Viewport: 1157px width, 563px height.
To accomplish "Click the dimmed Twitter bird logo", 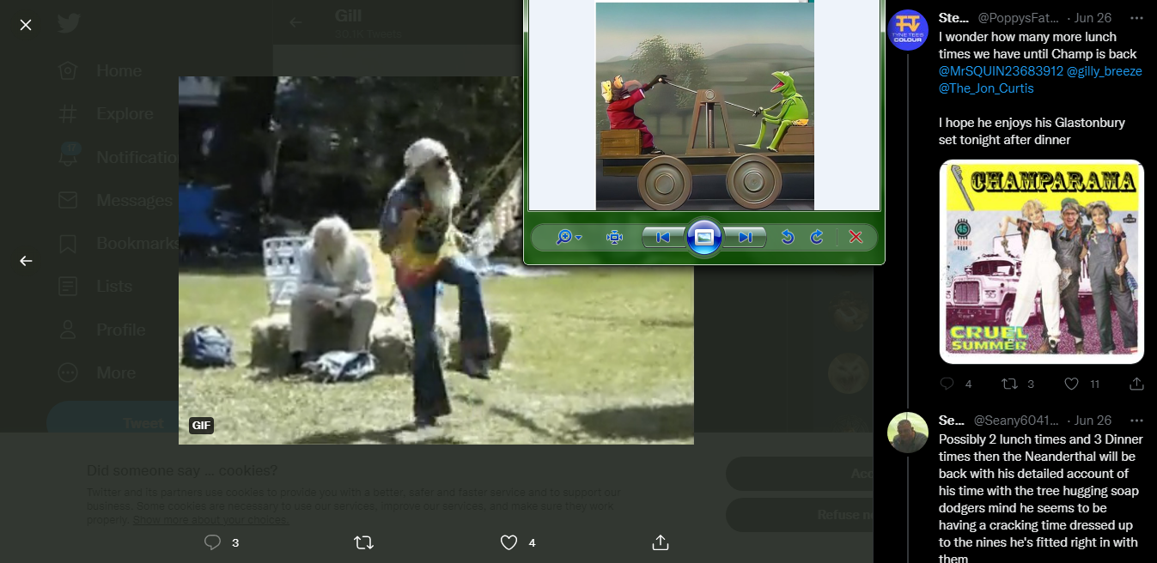I will pyautogui.click(x=69, y=23).
